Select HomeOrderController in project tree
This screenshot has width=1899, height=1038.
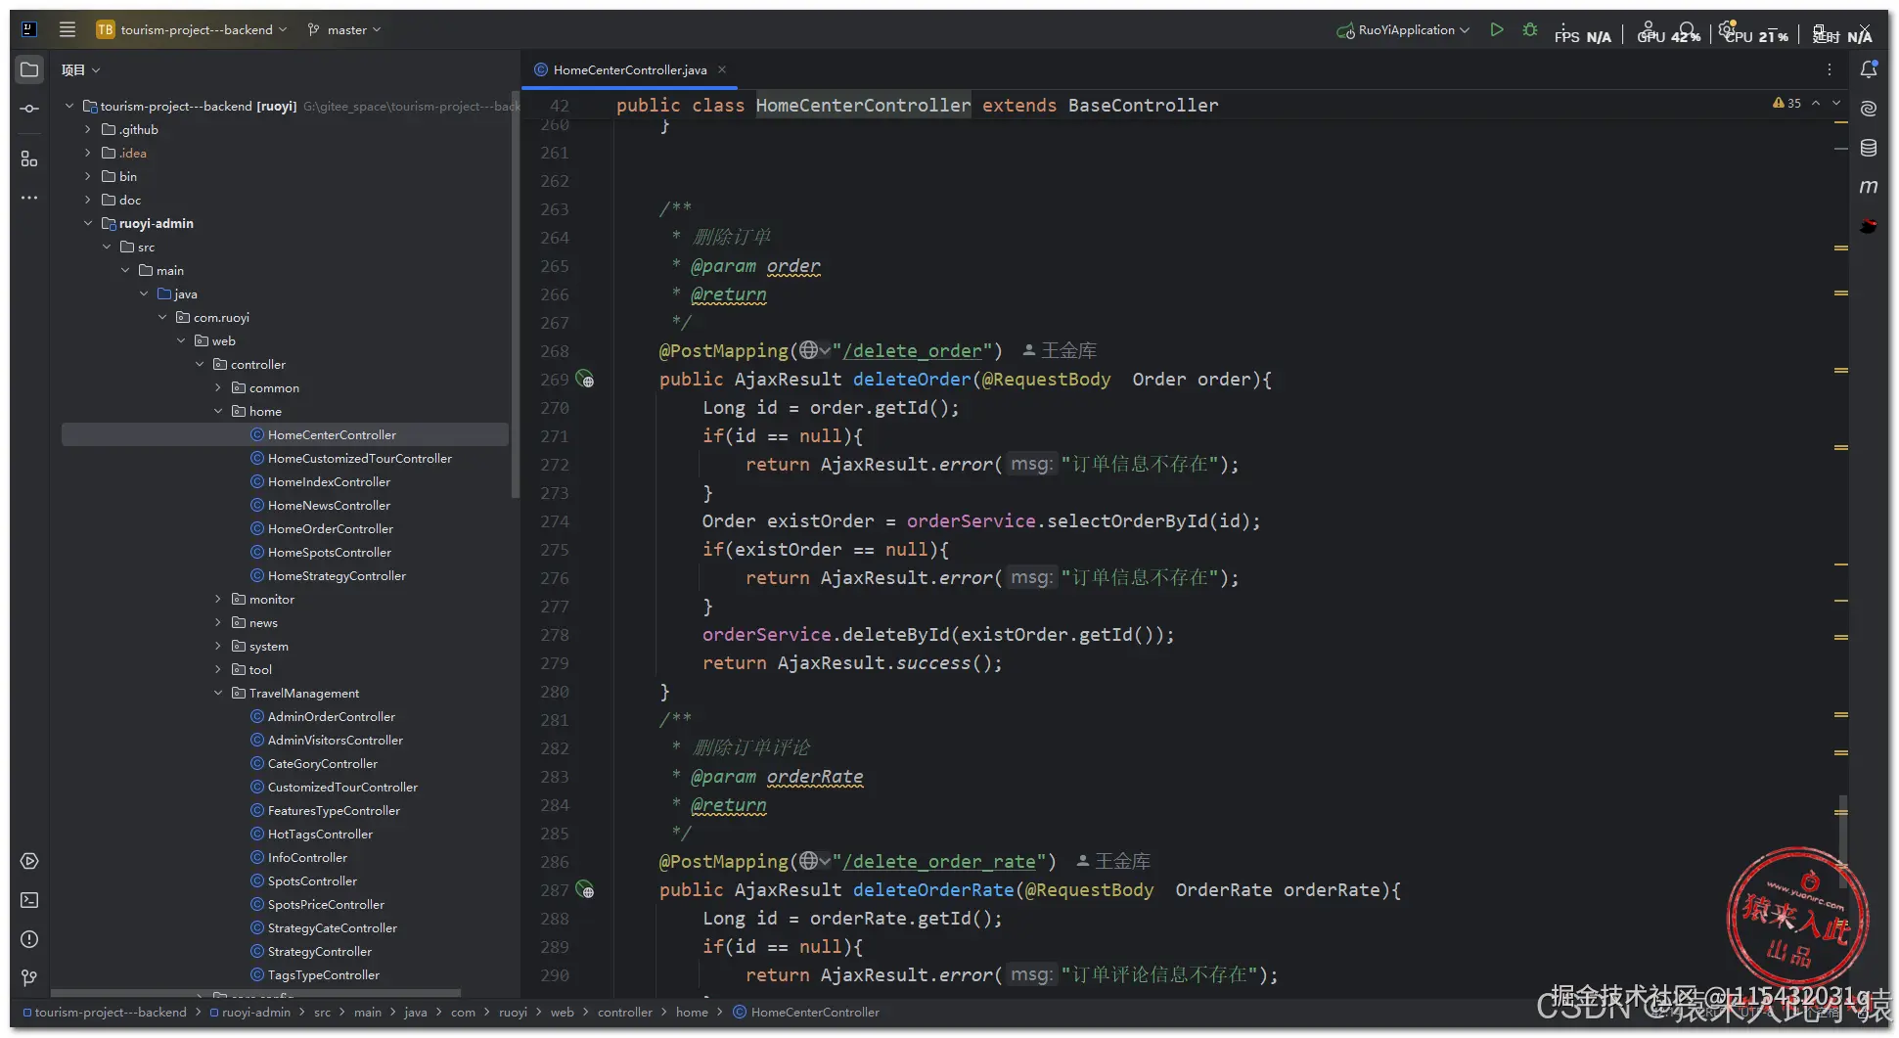331,528
